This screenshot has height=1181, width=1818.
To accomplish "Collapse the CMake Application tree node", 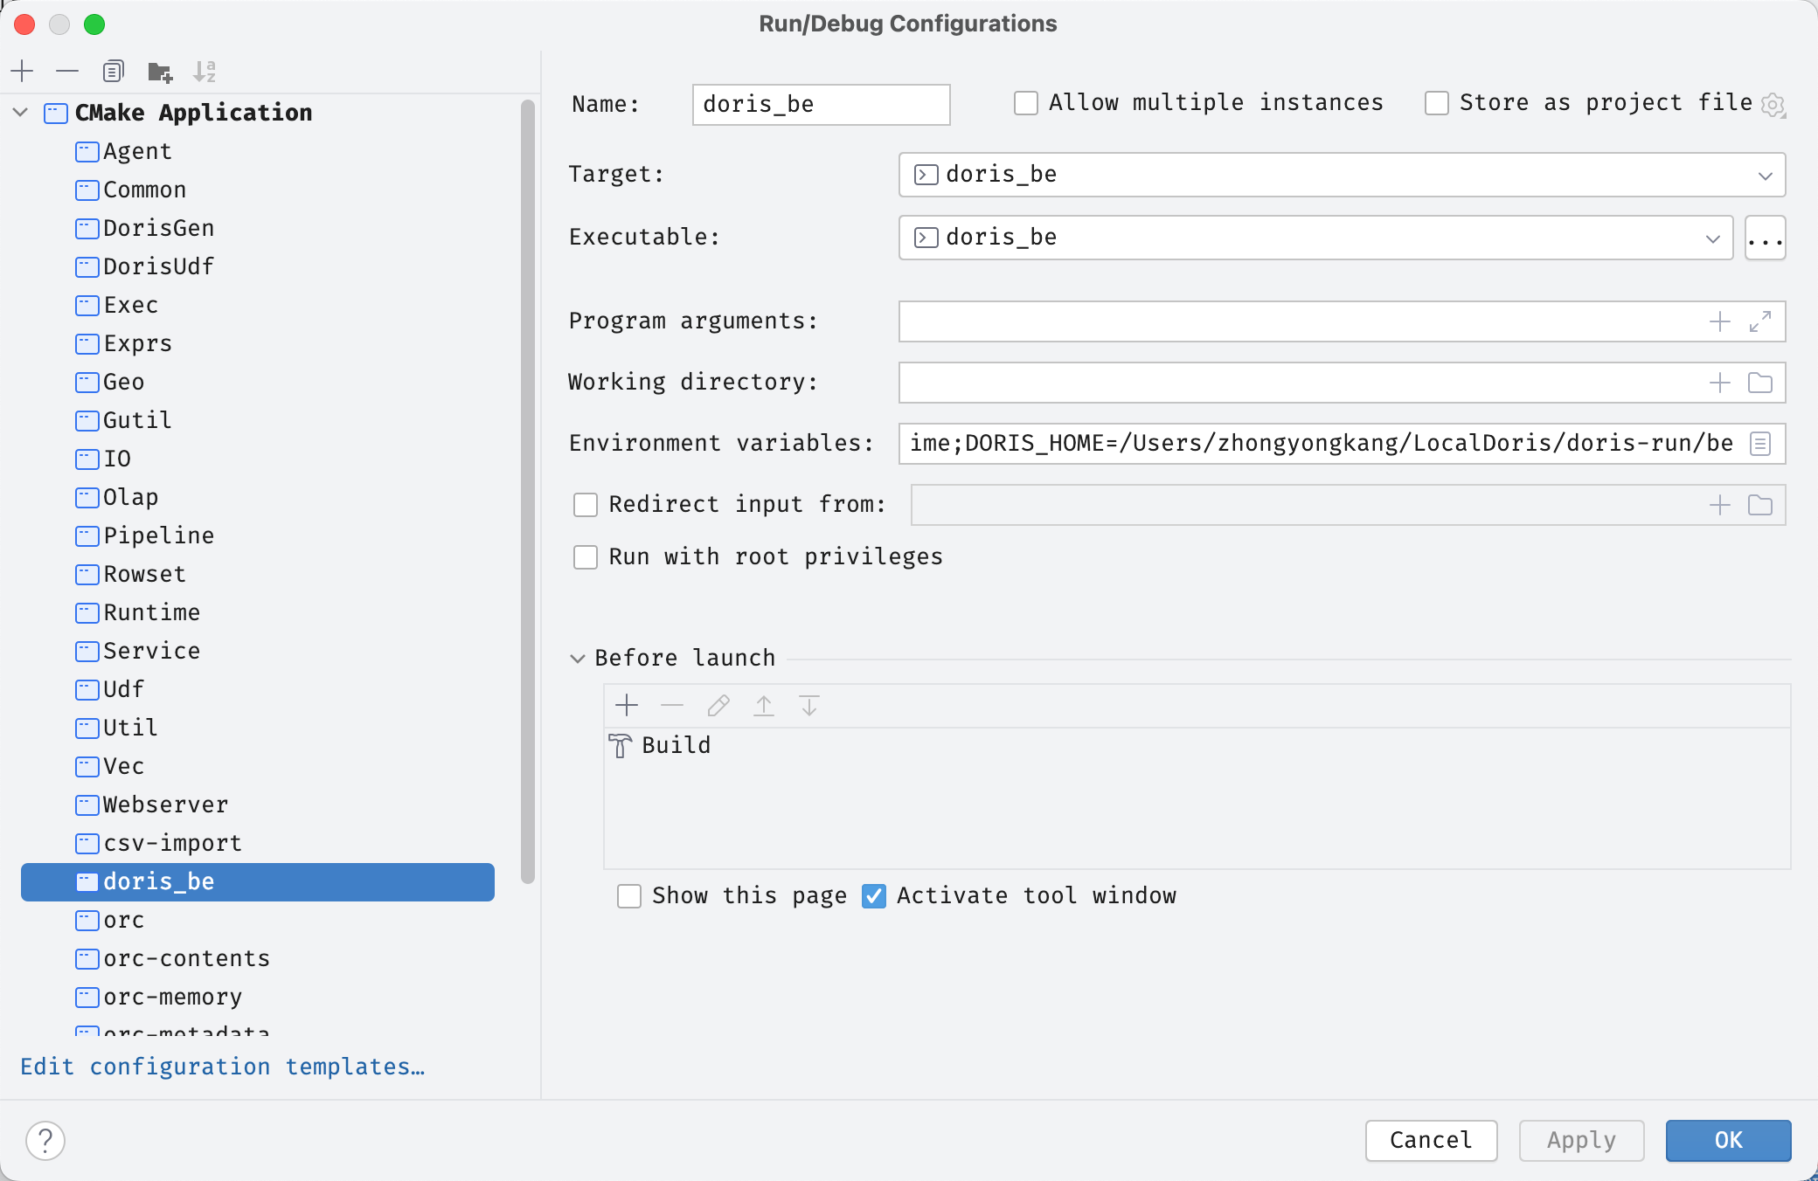I will pyautogui.click(x=21, y=113).
